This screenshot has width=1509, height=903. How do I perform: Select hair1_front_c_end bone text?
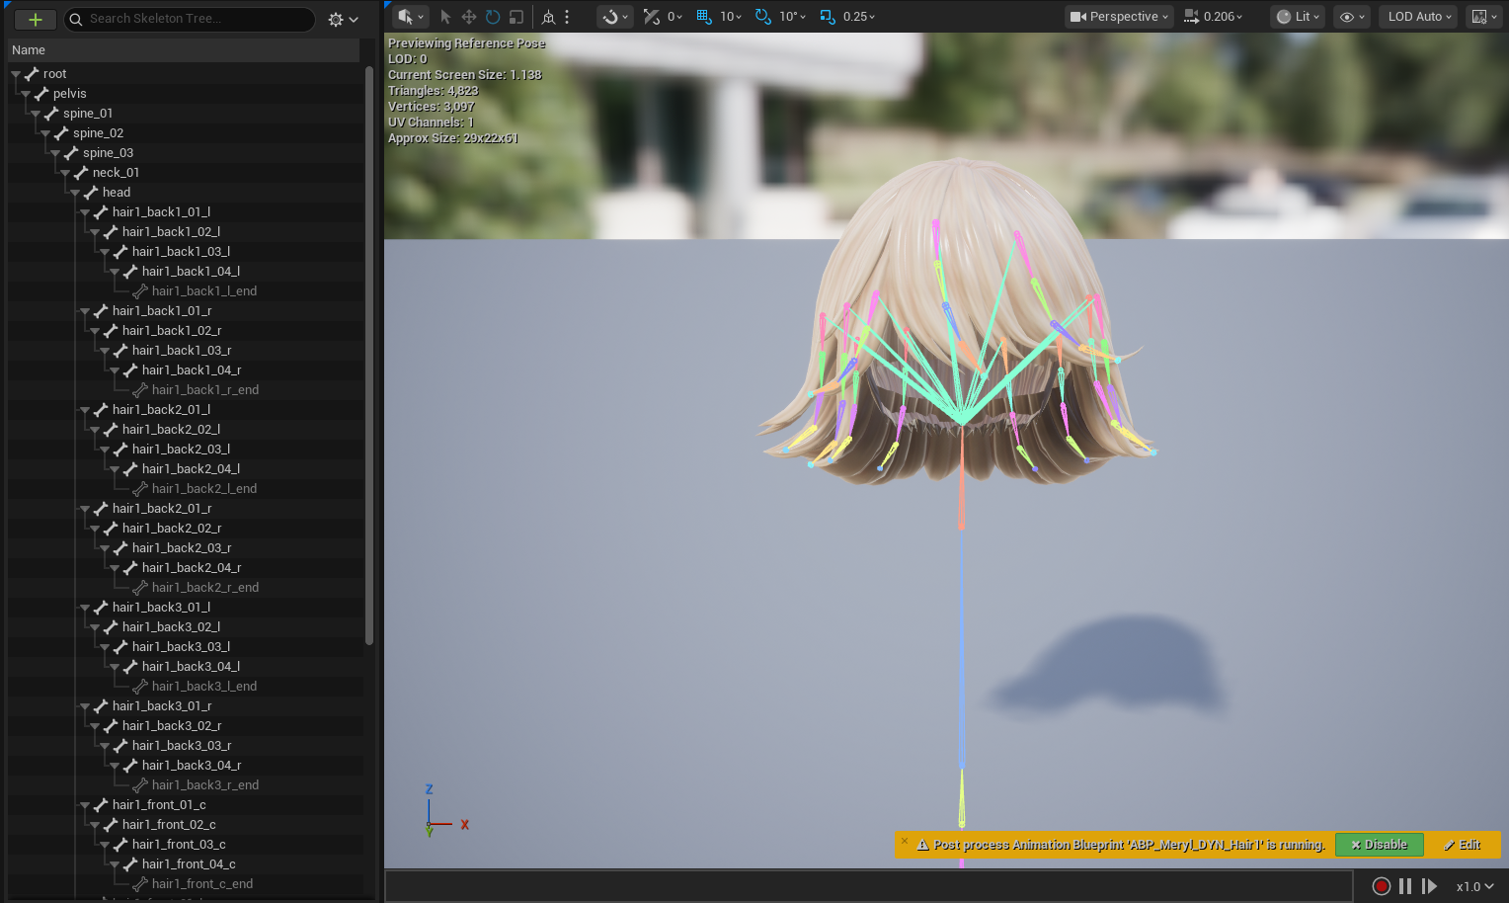[202, 884]
